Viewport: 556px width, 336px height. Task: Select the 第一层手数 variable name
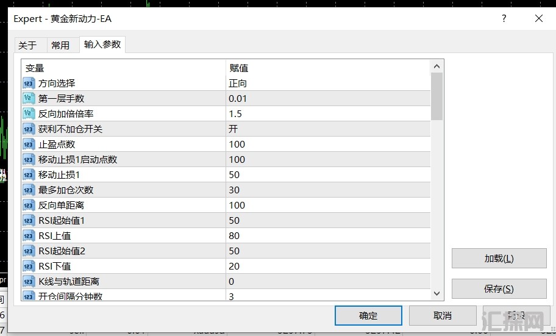[x=62, y=99]
